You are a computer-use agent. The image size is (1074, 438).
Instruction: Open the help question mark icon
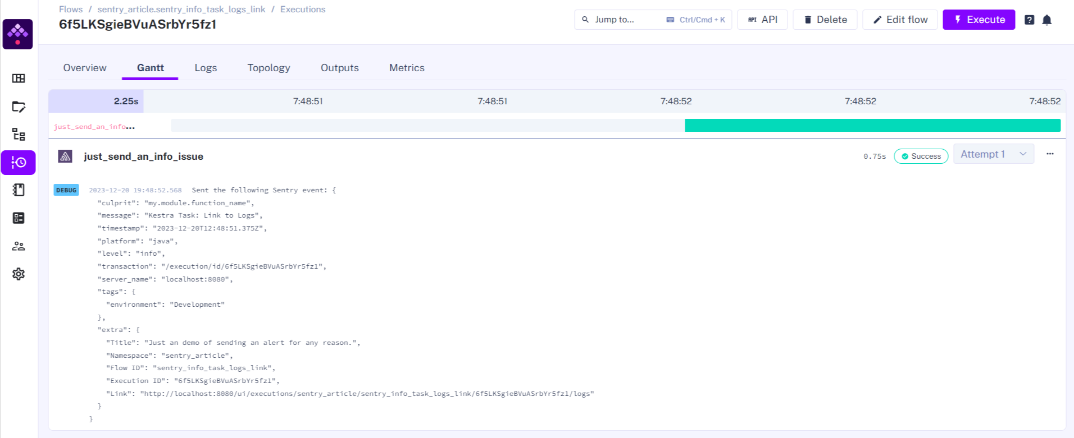1029,20
